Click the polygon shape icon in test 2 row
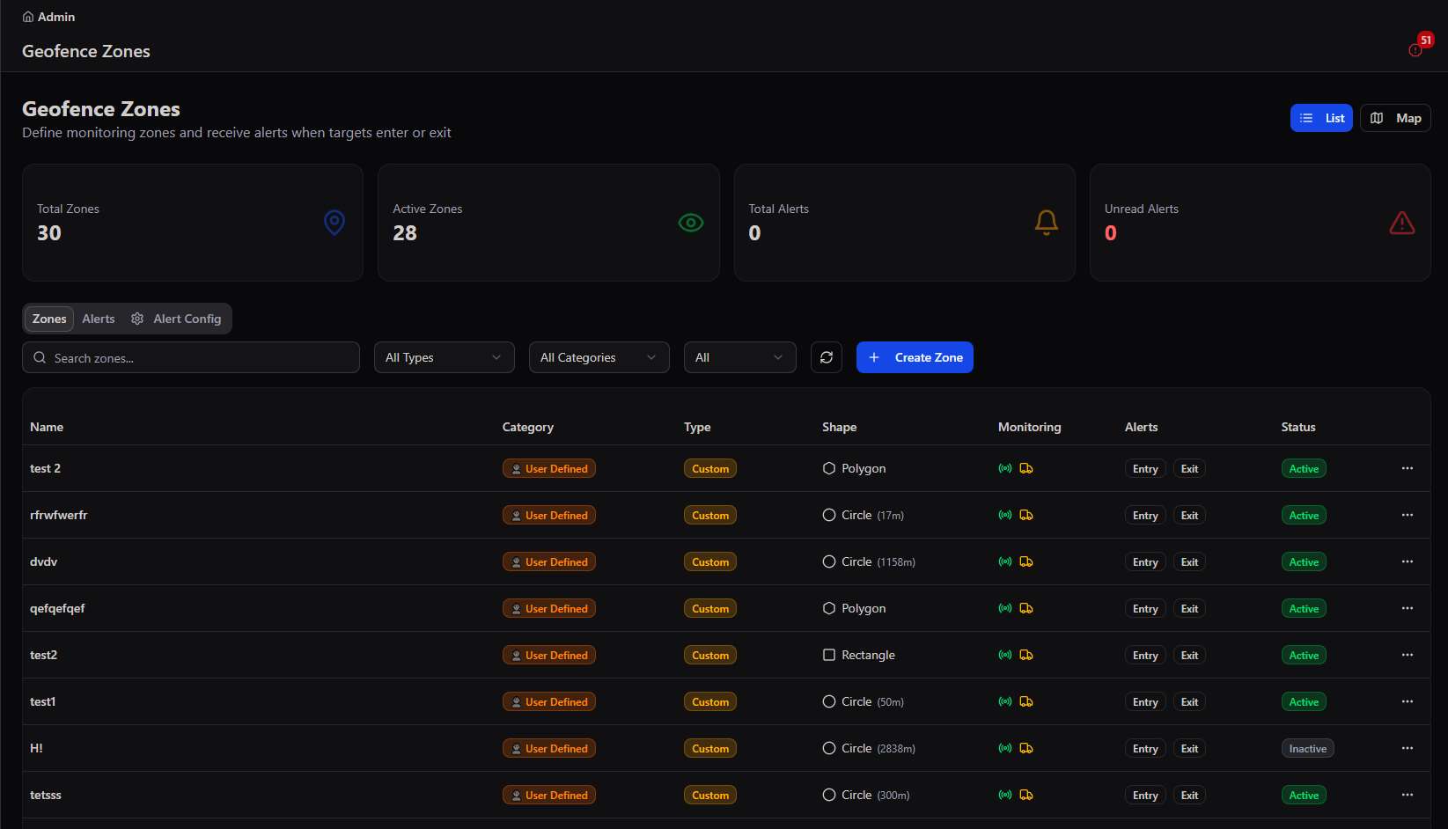1448x829 pixels. pos(829,468)
